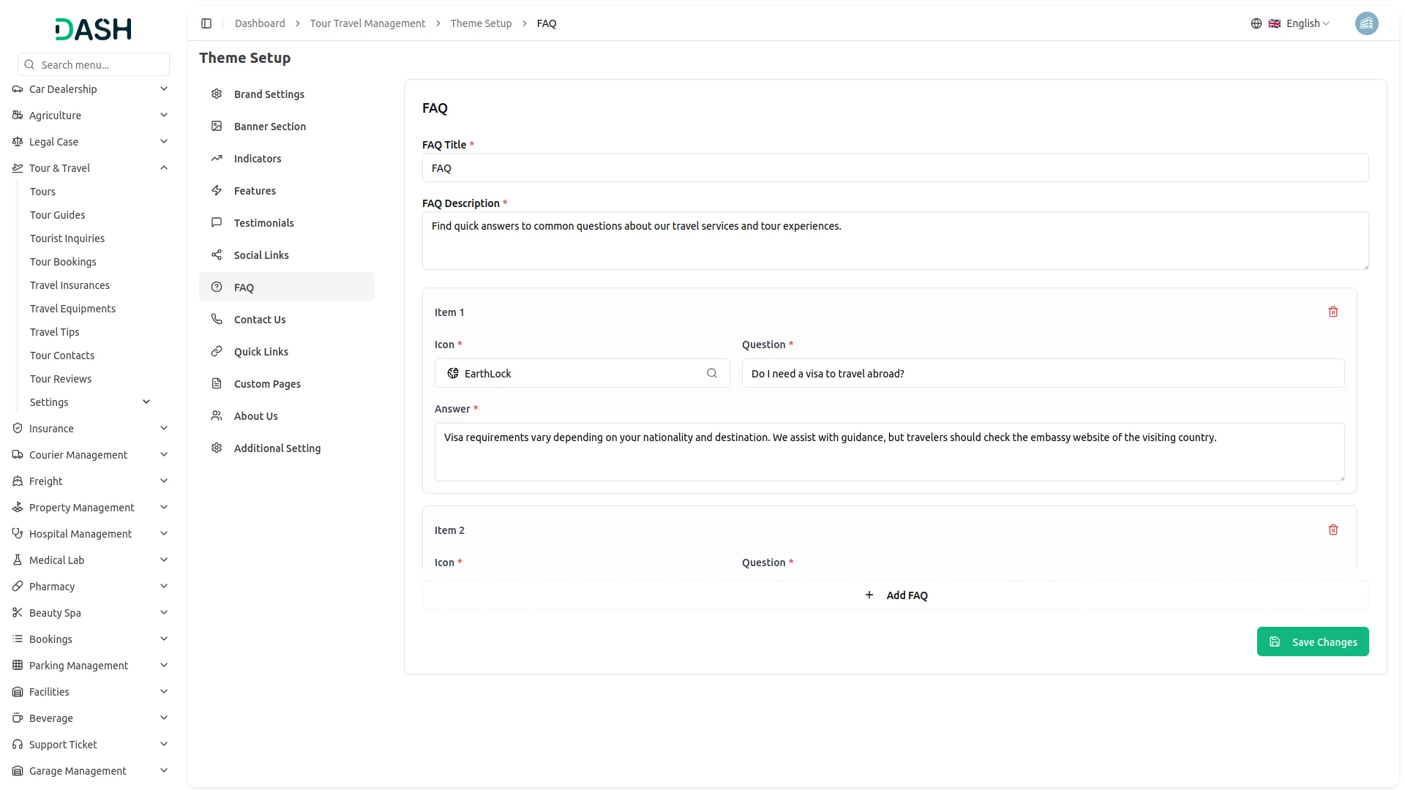The image size is (1405, 790).
Task: Expand the Settings submenu
Action: pos(146,402)
